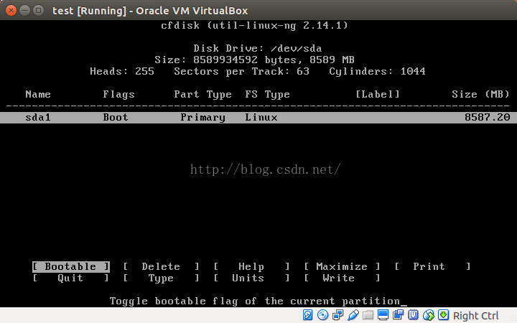Open the USB devices status icon

(353, 315)
